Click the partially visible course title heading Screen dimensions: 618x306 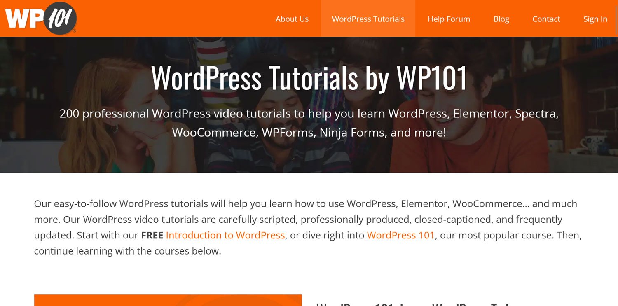(412, 304)
